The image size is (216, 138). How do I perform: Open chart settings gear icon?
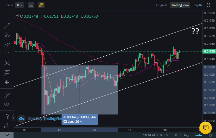pos(210,135)
